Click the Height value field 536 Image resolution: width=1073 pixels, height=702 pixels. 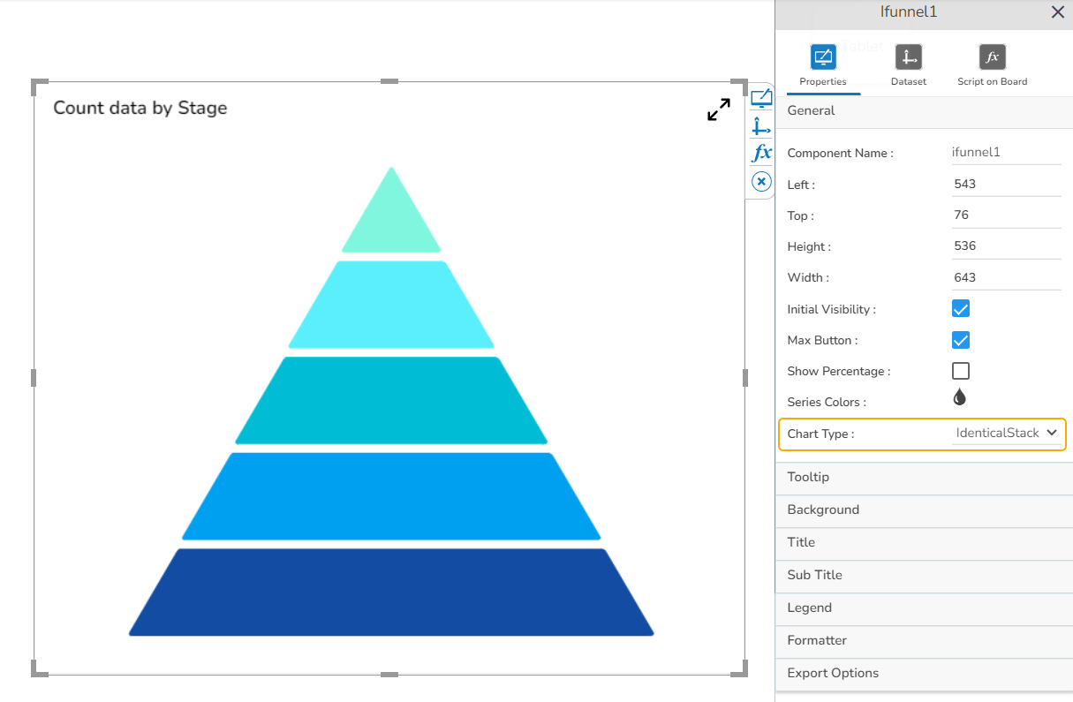(1006, 246)
